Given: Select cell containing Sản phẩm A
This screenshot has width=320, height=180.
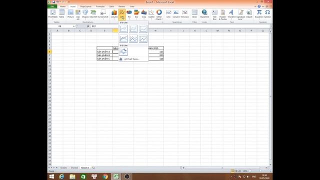Looking at the screenshot, I should 104,52.
